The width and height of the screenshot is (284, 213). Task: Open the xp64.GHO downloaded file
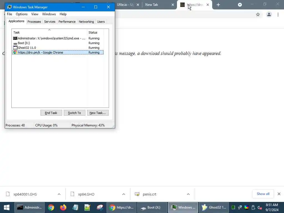(86, 194)
